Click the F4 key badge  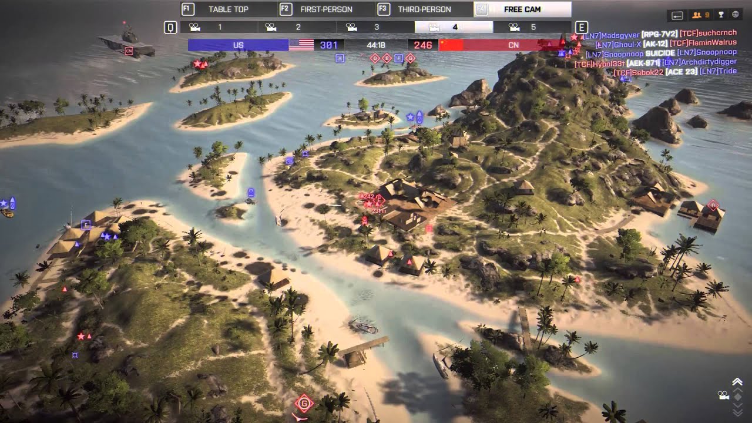click(x=481, y=9)
